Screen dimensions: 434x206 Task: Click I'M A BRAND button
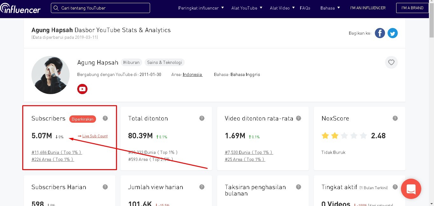(x=412, y=8)
